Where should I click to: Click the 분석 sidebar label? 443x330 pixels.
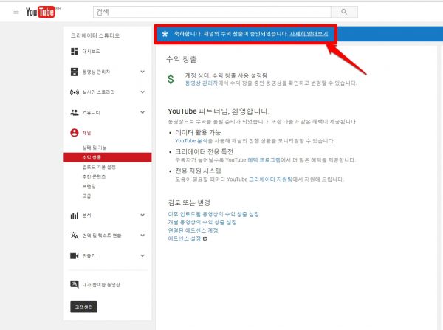86,216
